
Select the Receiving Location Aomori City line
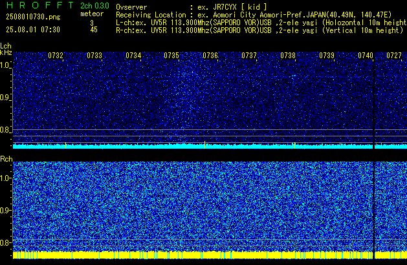[254, 15]
